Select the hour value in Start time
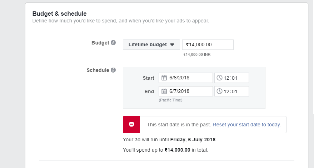Screen dimensions: 314x168 (226, 78)
